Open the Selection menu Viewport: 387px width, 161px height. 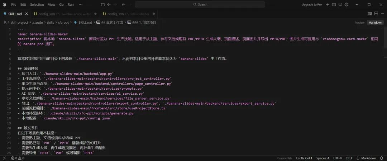[37, 4]
